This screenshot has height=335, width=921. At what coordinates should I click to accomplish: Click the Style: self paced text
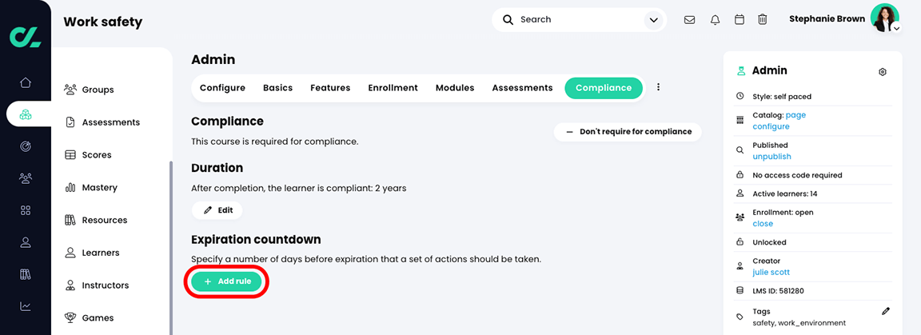click(x=782, y=97)
